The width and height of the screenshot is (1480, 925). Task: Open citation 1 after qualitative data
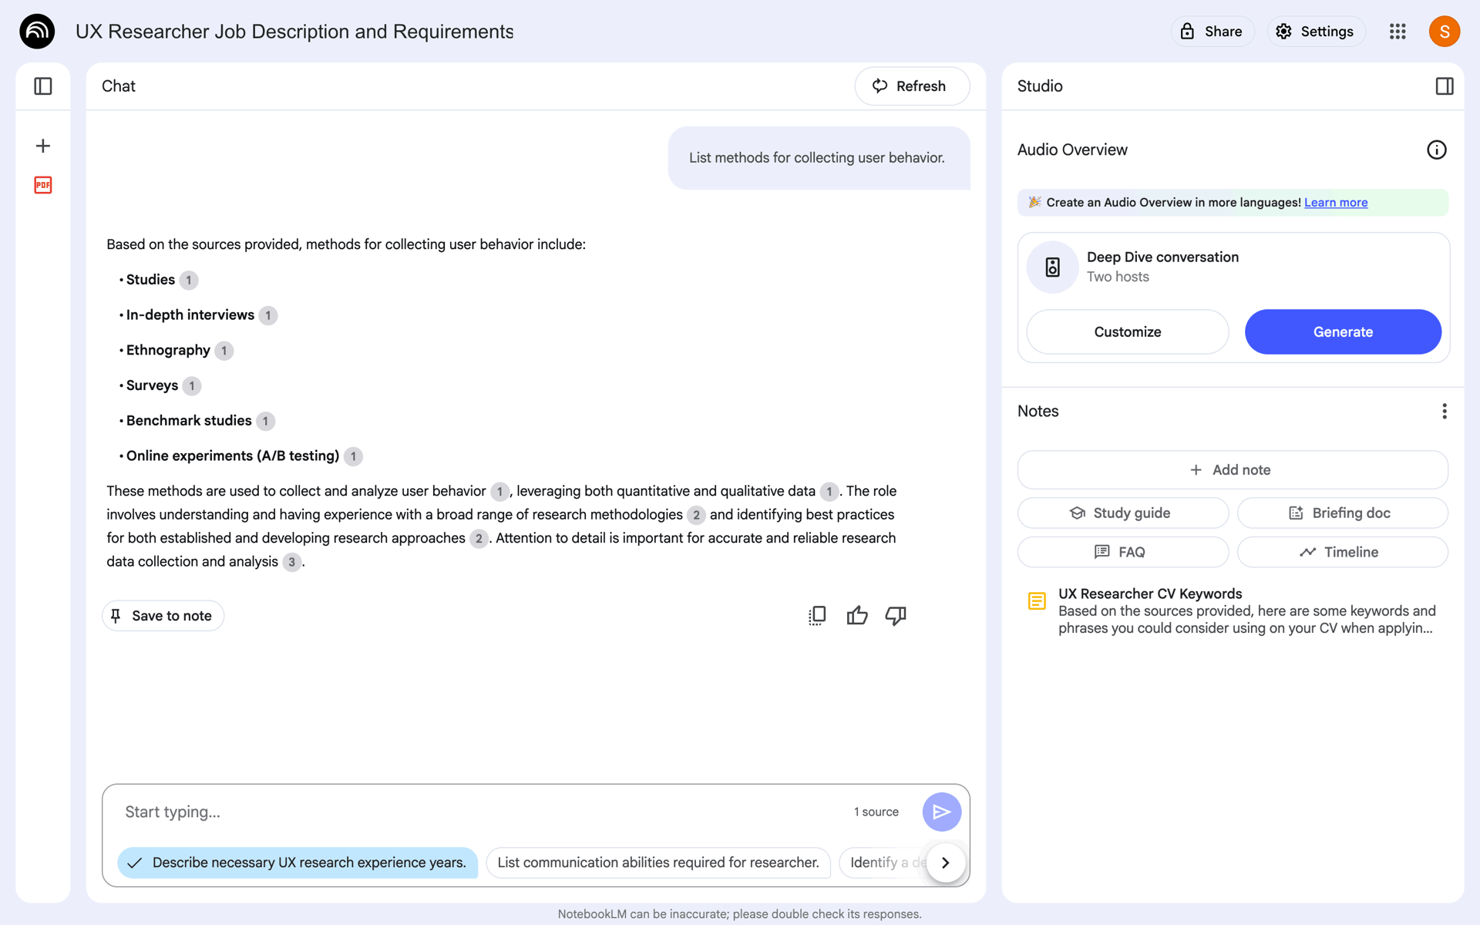(829, 491)
